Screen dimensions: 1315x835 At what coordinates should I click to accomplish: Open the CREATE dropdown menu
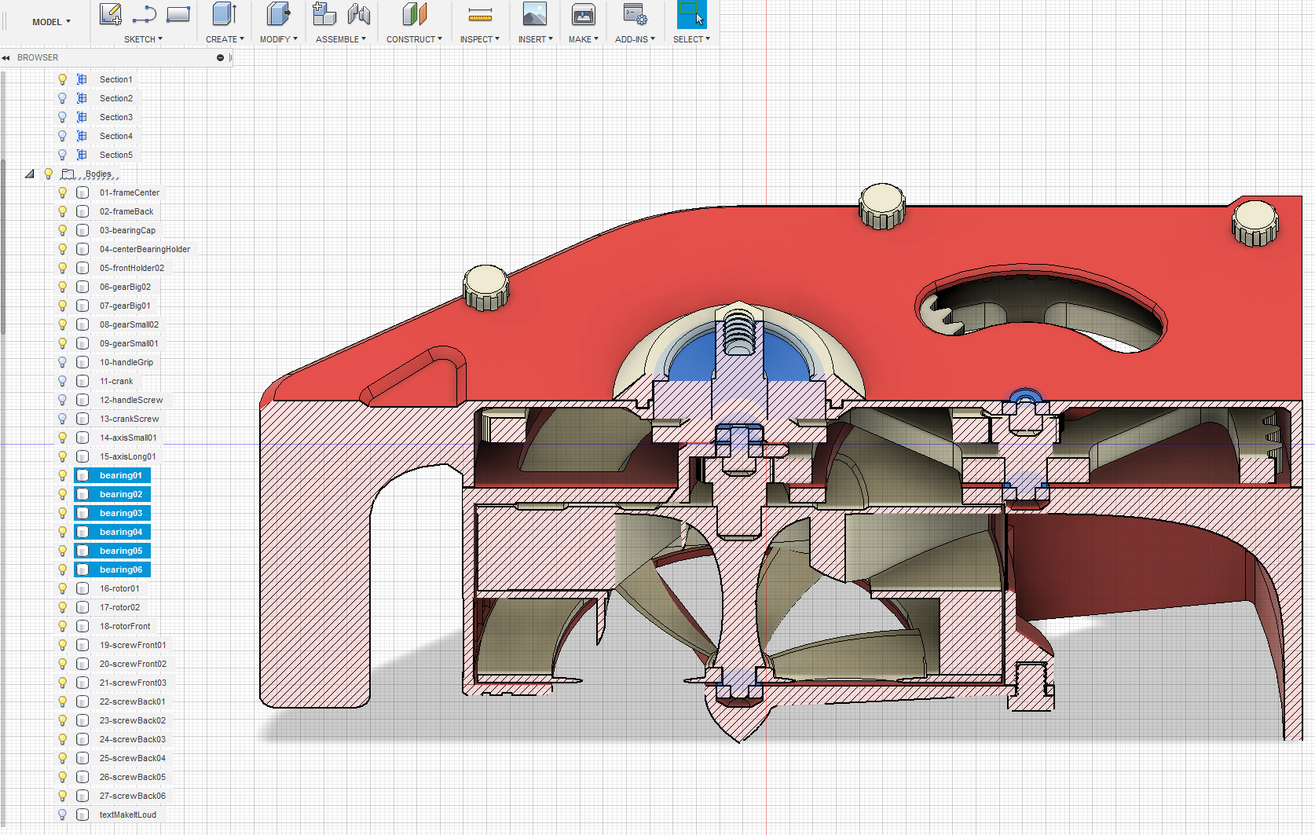point(225,39)
